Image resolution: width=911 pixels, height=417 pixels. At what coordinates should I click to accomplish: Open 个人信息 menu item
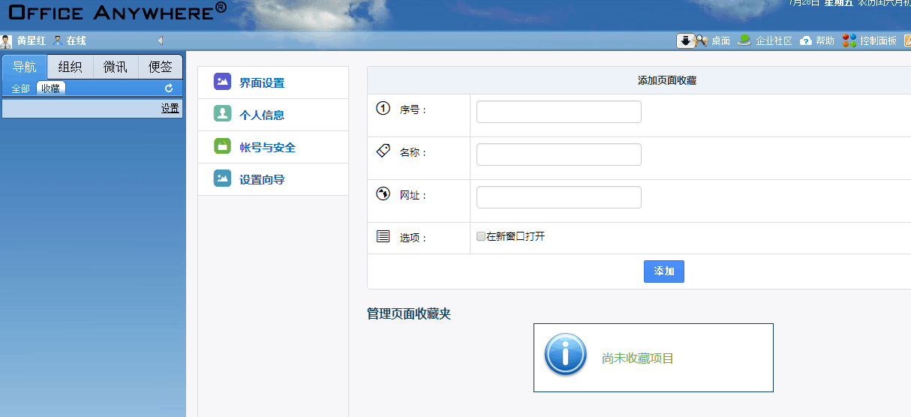coord(273,115)
